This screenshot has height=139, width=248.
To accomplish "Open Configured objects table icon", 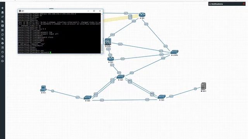I will click(x=2, y=30).
